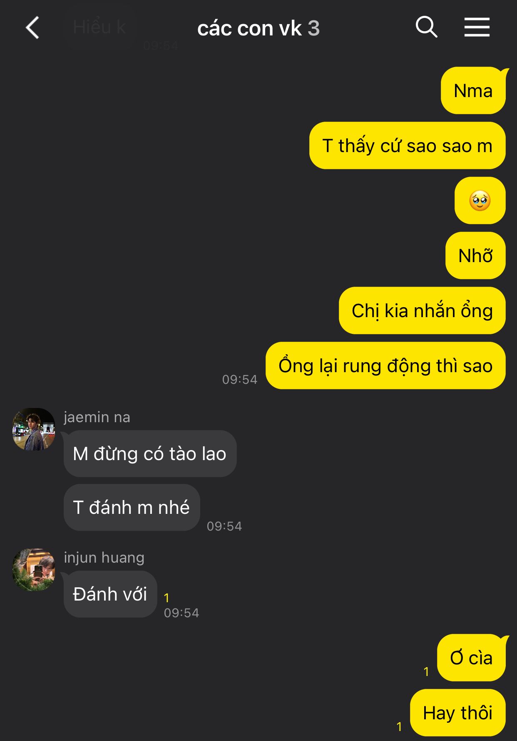The width and height of the screenshot is (517, 741).
Task: Select the "Ơ cìa" message bubble
Action: click(472, 658)
